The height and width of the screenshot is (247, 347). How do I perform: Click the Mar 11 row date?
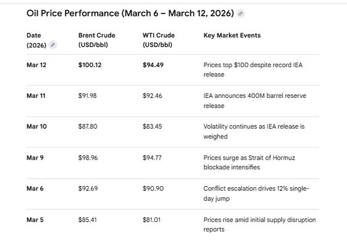(36, 96)
